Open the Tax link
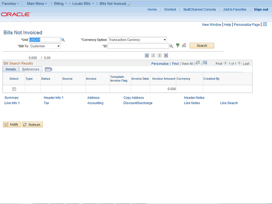Screen dimensions: 272x204 (46, 103)
